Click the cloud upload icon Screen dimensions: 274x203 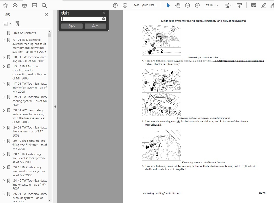tap(15, 5)
